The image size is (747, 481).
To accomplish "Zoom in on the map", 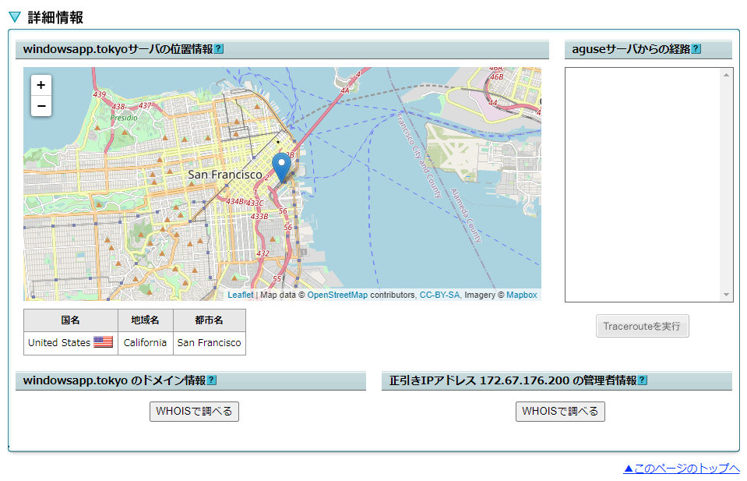I will coord(41,85).
